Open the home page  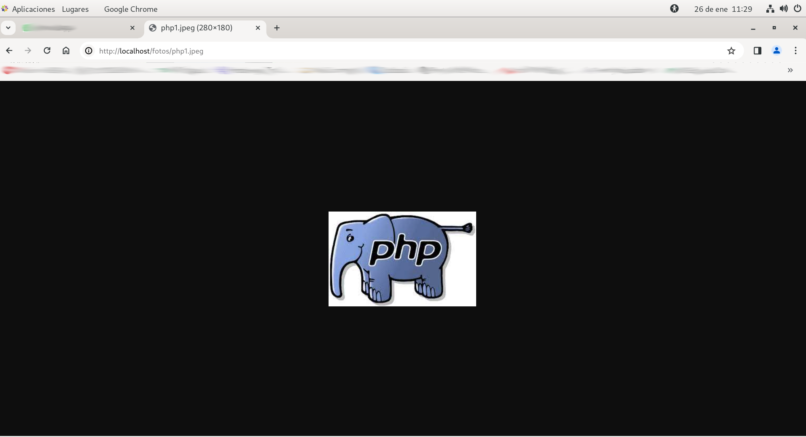[x=66, y=51]
